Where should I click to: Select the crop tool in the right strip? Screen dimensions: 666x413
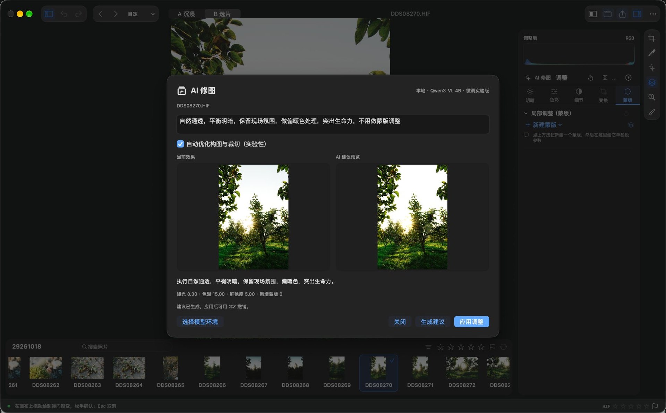pyautogui.click(x=652, y=38)
